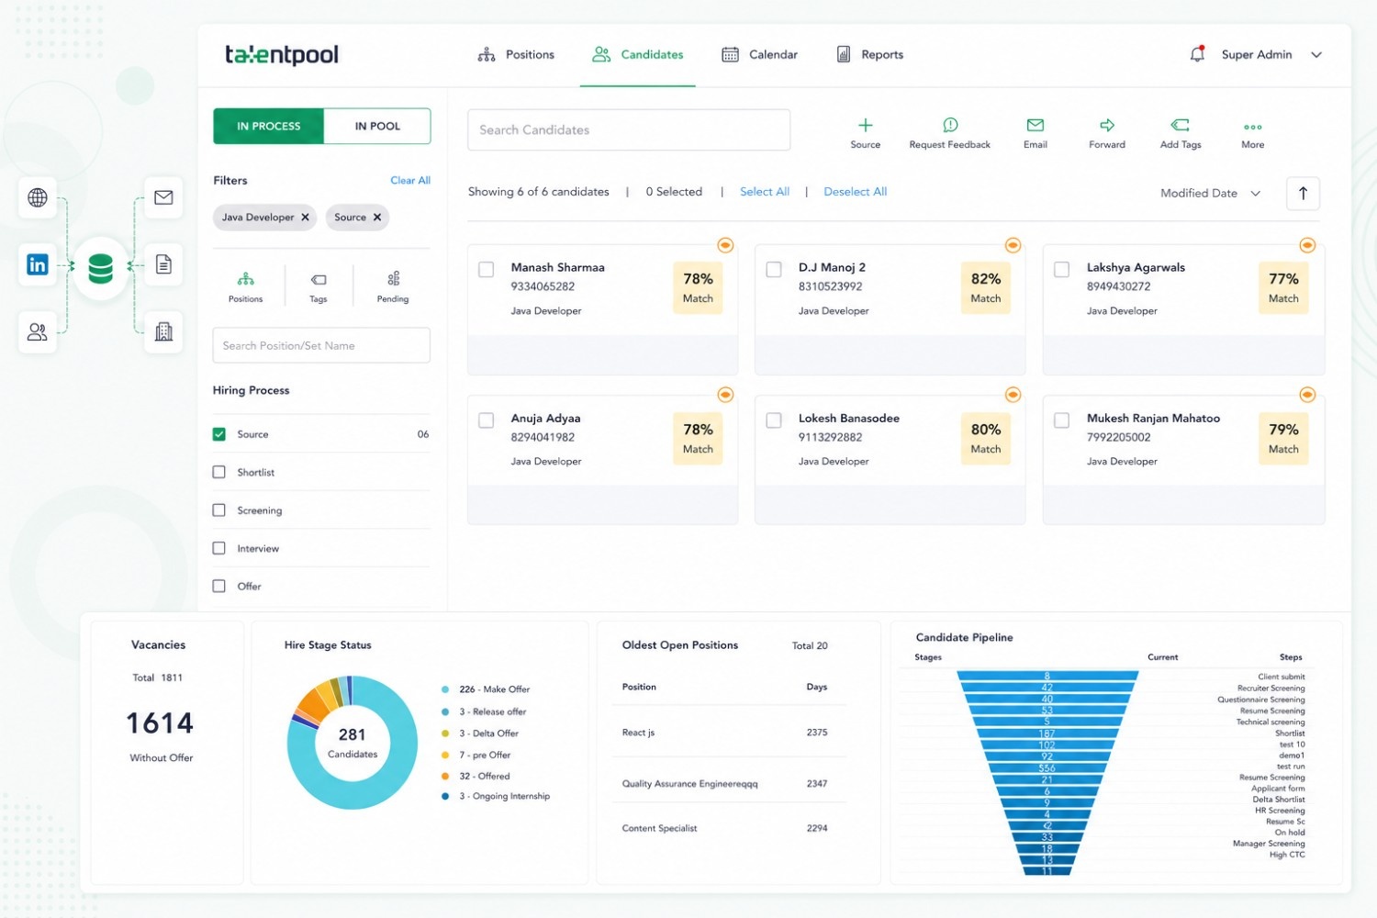Select Lakshya Agarwals candidate checkbox
1377x918 pixels.
point(1061,269)
